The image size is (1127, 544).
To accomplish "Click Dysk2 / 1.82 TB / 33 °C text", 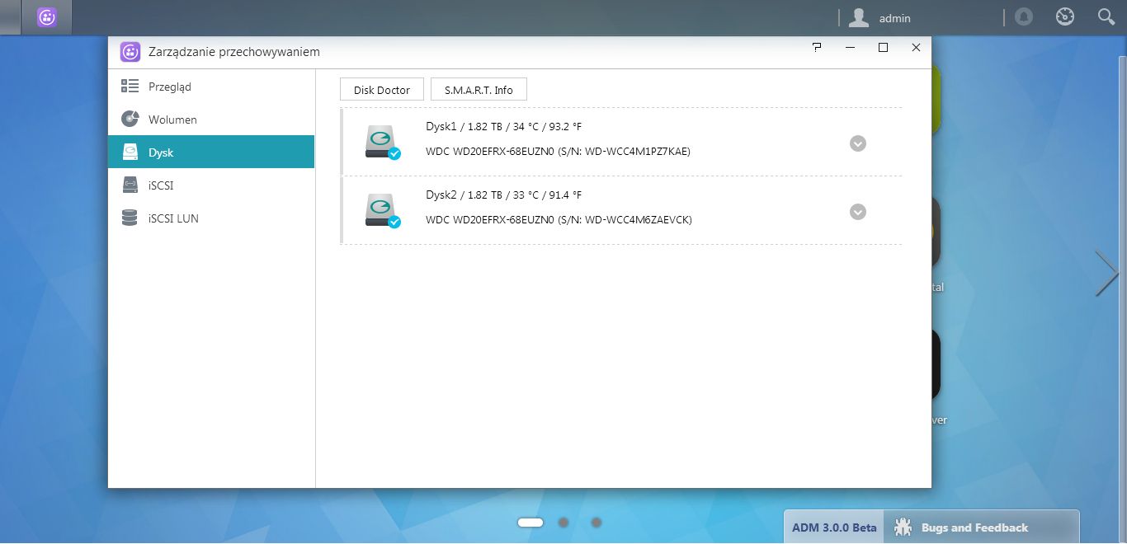I will tap(503, 195).
